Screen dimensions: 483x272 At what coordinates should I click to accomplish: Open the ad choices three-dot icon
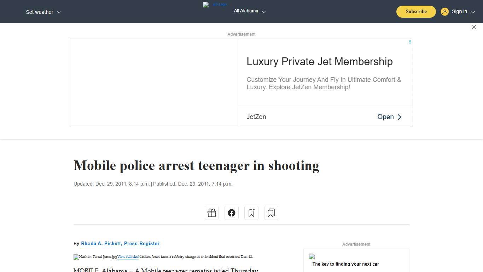410,41
